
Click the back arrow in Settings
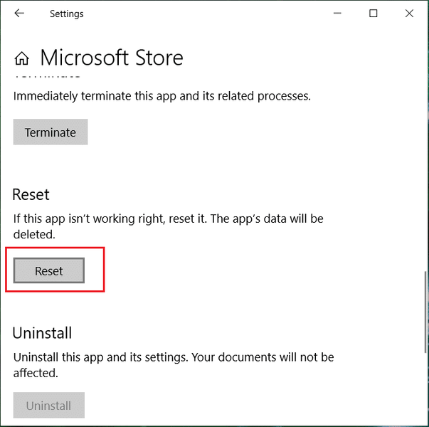[19, 13]
